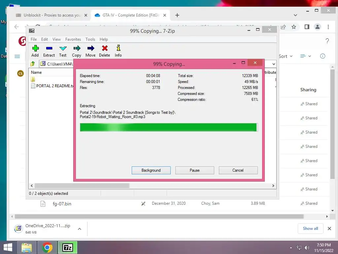The image size is (338, 254).
Task: Go back in Chrome
Action: (x=17, y=27)
